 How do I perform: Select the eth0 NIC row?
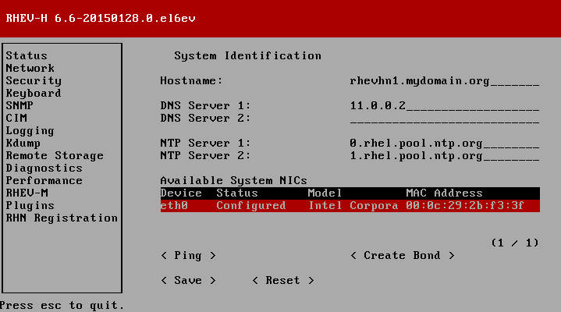tap(350, 206)
